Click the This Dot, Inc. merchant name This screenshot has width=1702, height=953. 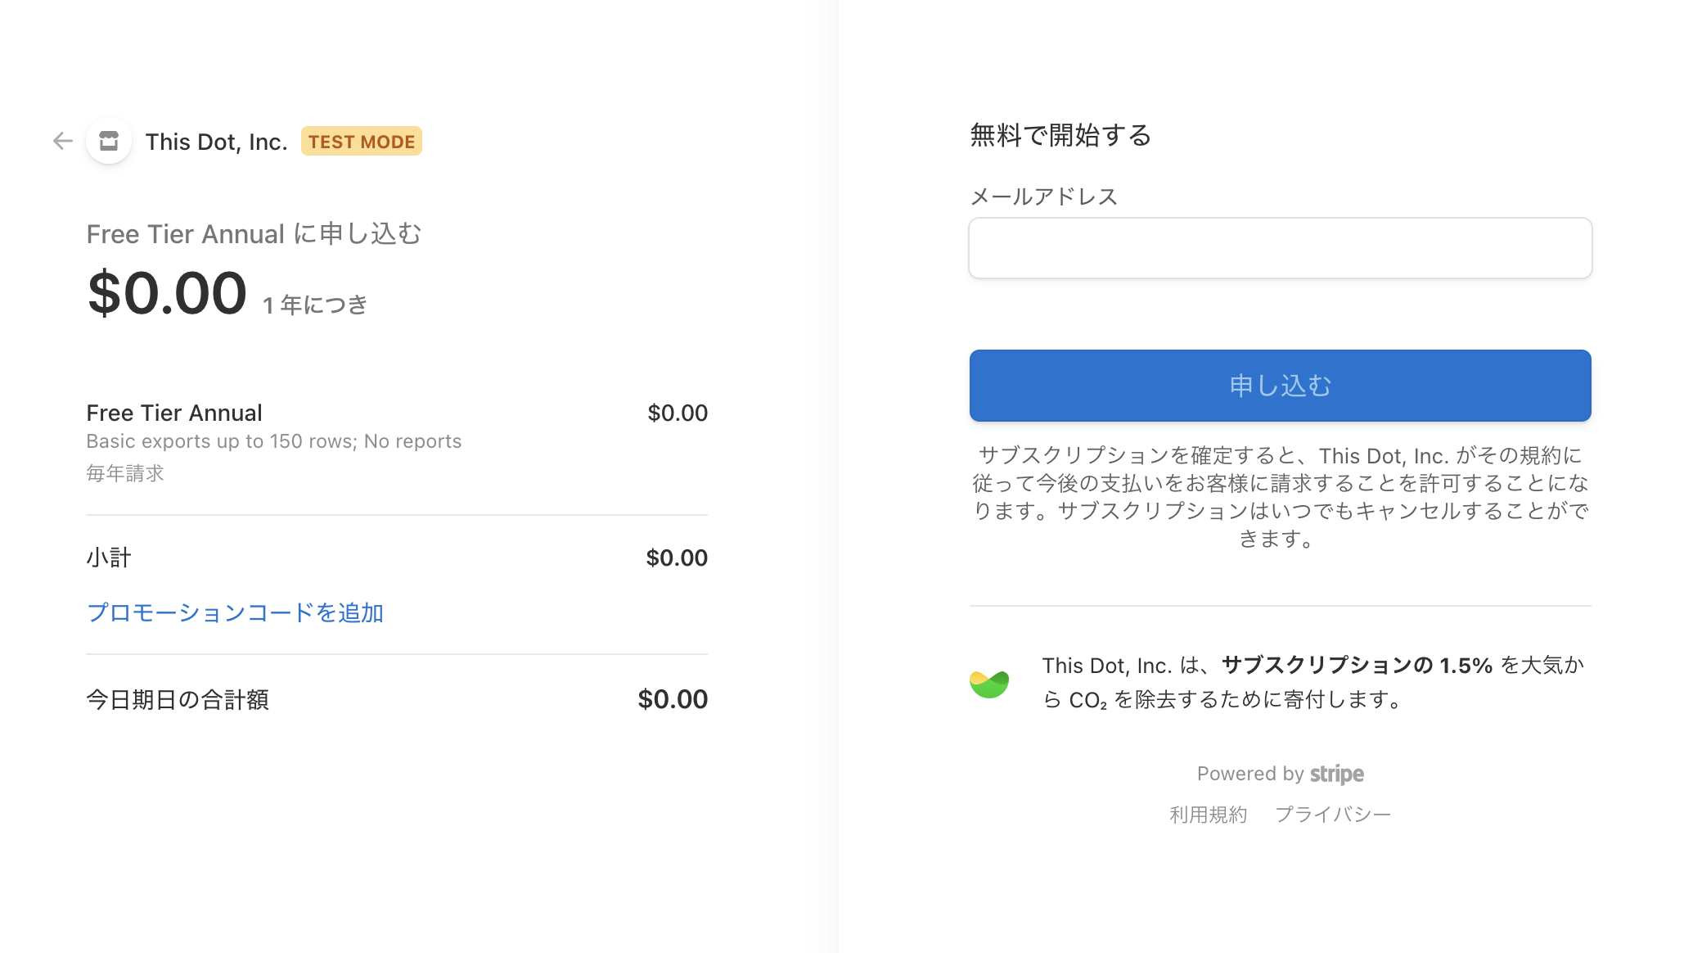(216, 142)
